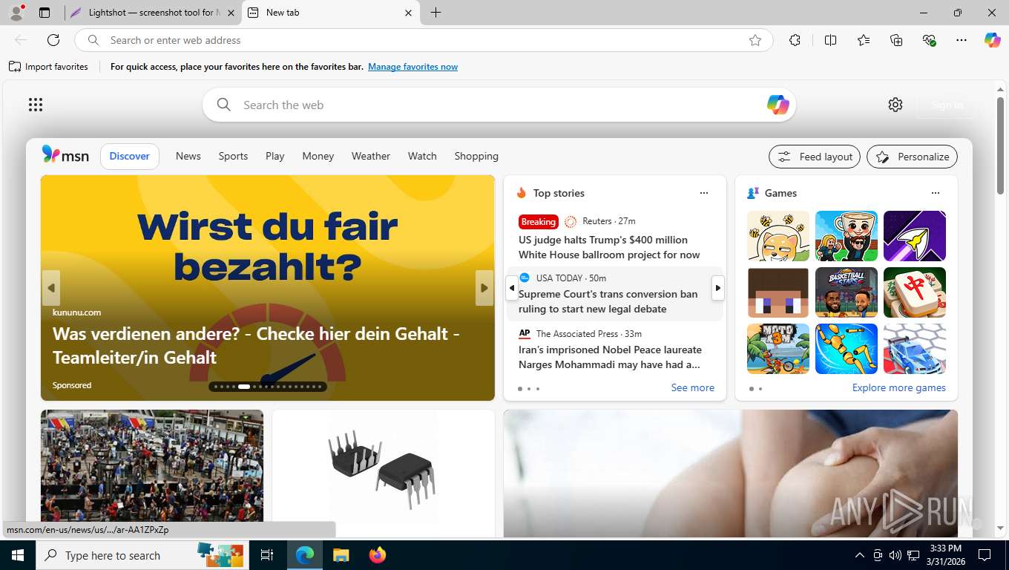The image size is (1009, 570).
Task: Click See more top stories
Action: pos(693,387)
